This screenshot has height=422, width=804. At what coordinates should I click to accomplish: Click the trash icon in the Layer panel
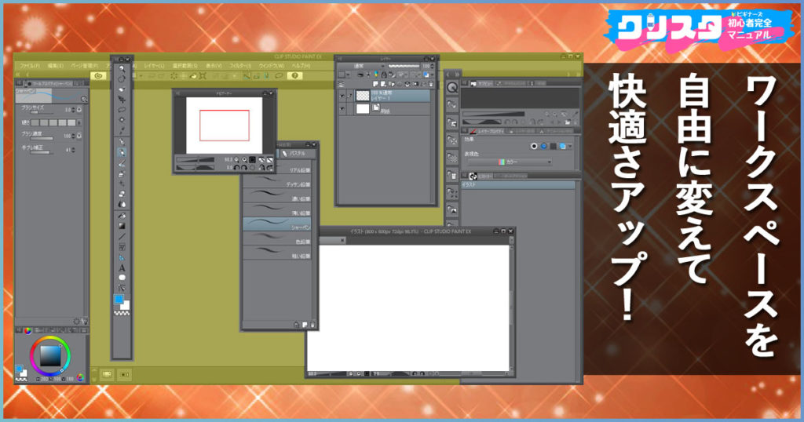[431, 84]
